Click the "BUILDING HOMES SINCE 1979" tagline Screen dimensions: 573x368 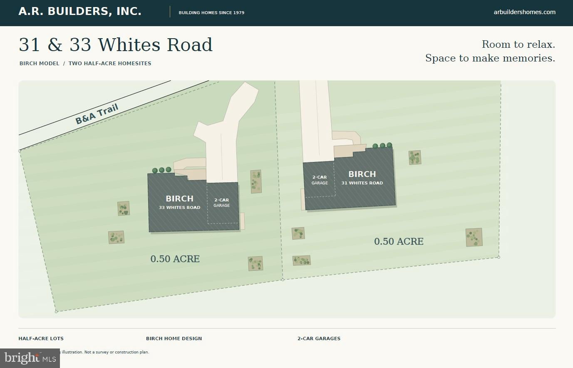pyautogui.click(x=211, y=12)
